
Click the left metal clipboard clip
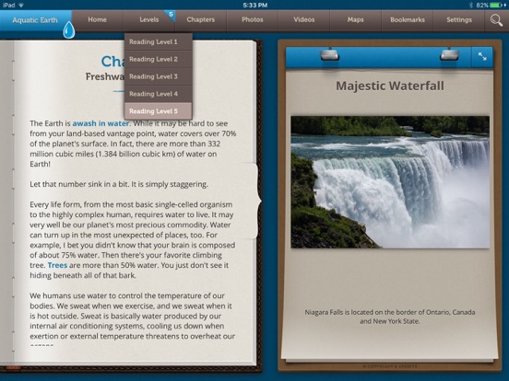click(x=329, y=54)
